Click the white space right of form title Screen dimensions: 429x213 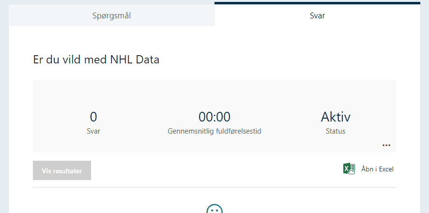coord(291,60)
